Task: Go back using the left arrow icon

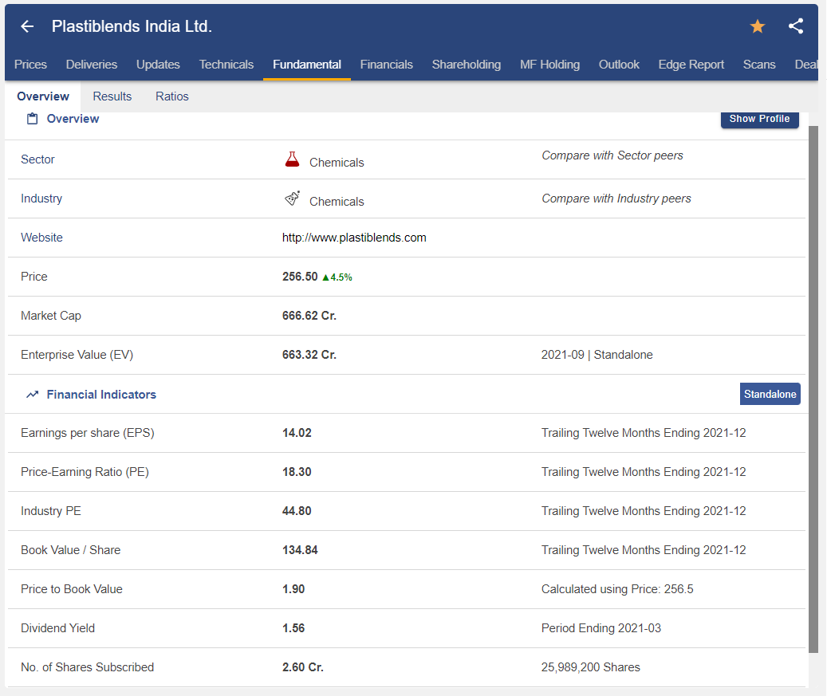Action: point(27,26)
